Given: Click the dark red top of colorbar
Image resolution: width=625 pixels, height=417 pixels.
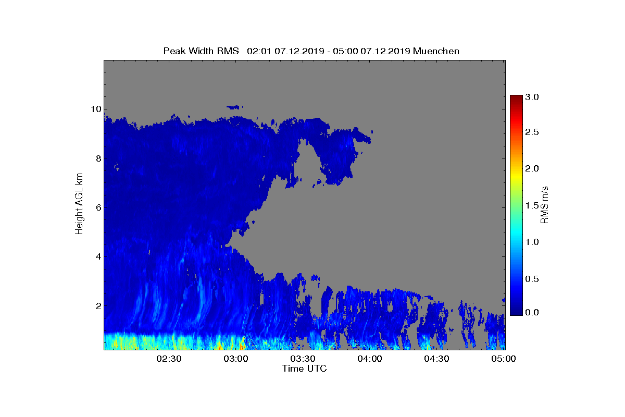Looking at the screenshot, I should 516,99.
